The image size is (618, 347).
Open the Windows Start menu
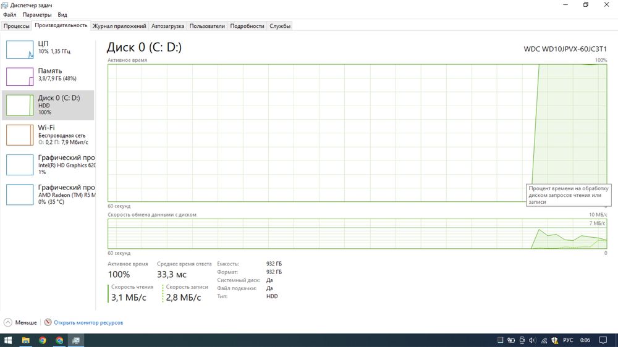point(8,340)
